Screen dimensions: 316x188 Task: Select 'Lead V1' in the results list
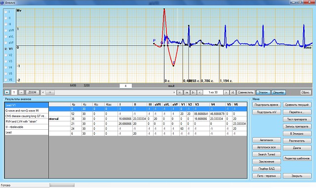26,105
